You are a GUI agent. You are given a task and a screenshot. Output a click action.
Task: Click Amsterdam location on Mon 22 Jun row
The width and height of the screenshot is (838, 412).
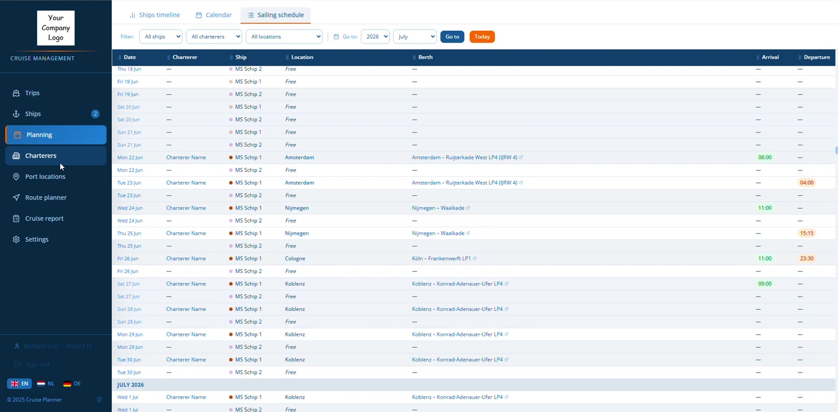(x=300, y=157)
